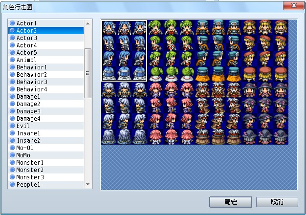Select Actor5 list entry

pyautogui.click(x=46, y=53)
